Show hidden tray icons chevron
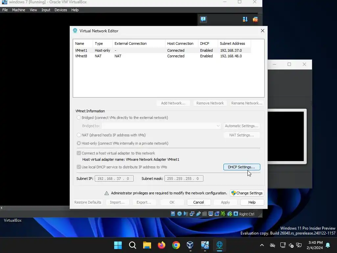 pos(262,245)
